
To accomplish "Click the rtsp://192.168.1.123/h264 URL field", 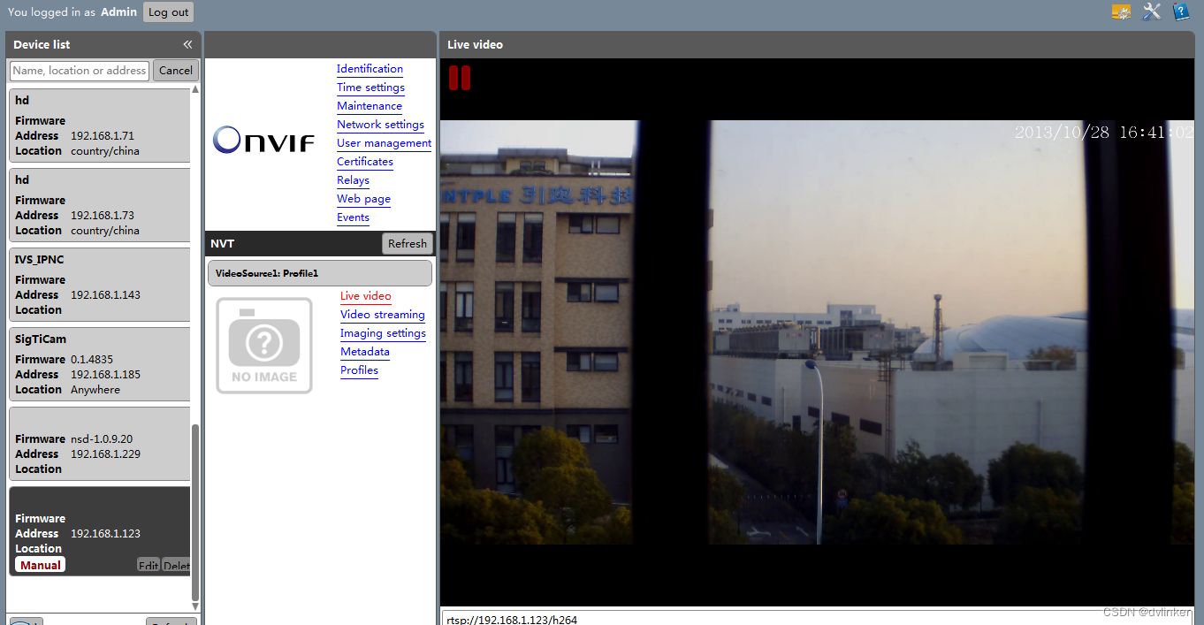I will pos(817,619).
